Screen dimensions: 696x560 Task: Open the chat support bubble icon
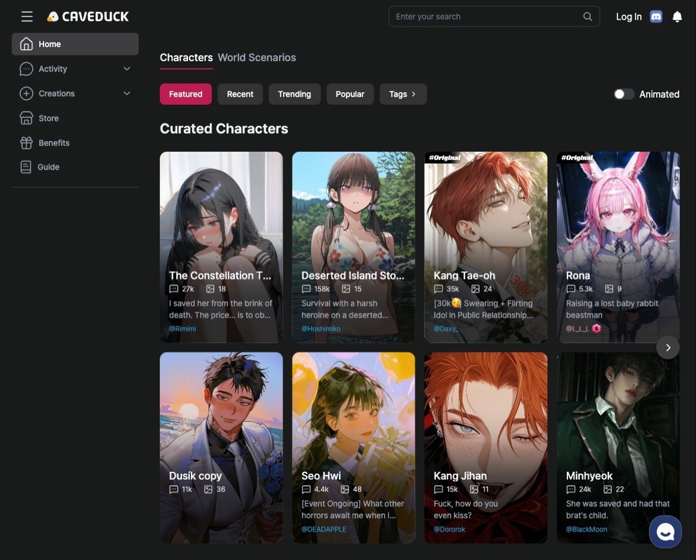665,531
